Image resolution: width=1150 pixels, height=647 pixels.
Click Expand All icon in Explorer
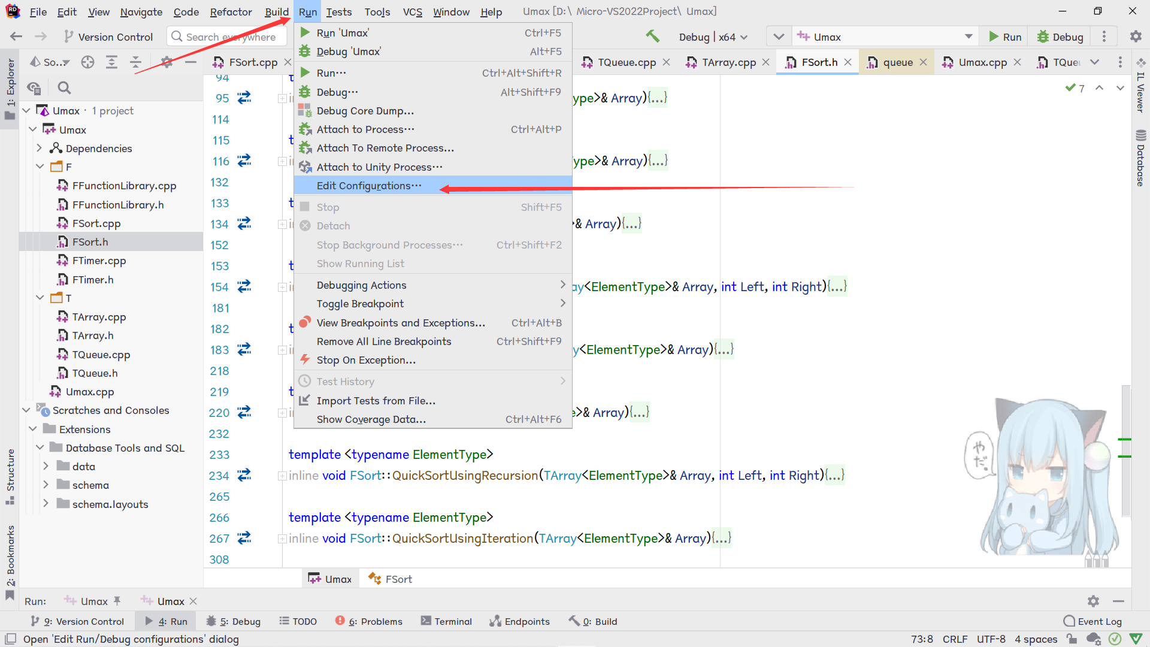click(111, 62)
